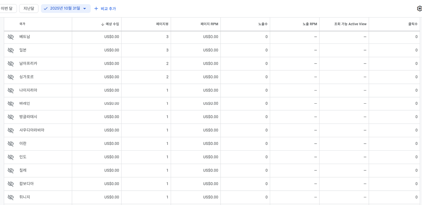Hide the 캄보디아 row with eye icon
Image resolution: width=422 pixels, height=205 pixels.
[11, 184]
